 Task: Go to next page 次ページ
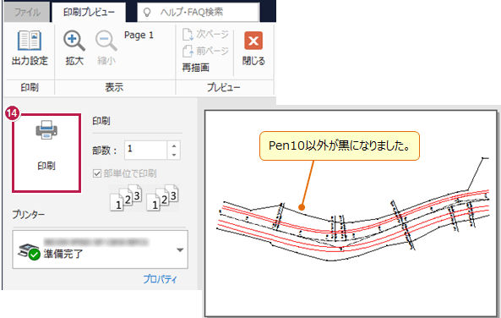[205, 34]
